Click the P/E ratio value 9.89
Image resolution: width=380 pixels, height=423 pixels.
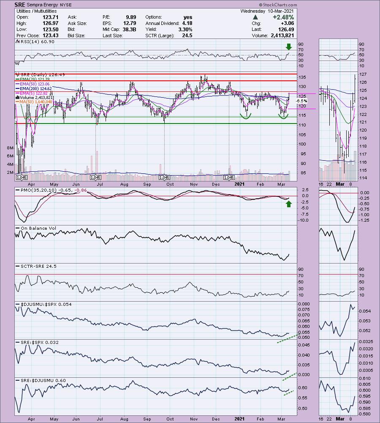pyautogui.click(x=131, y=17)
